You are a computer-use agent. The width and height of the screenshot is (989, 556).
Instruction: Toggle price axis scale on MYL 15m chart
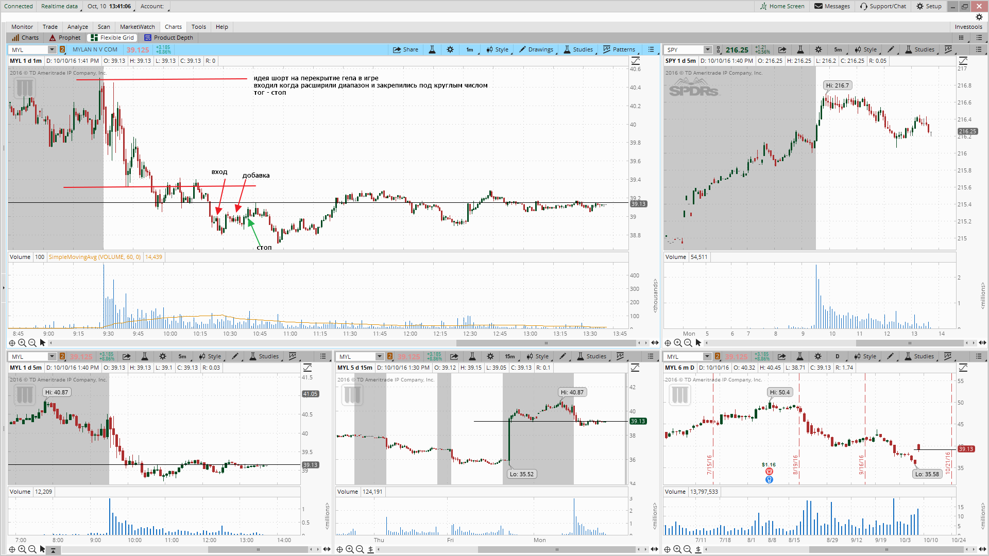point(635,368)
